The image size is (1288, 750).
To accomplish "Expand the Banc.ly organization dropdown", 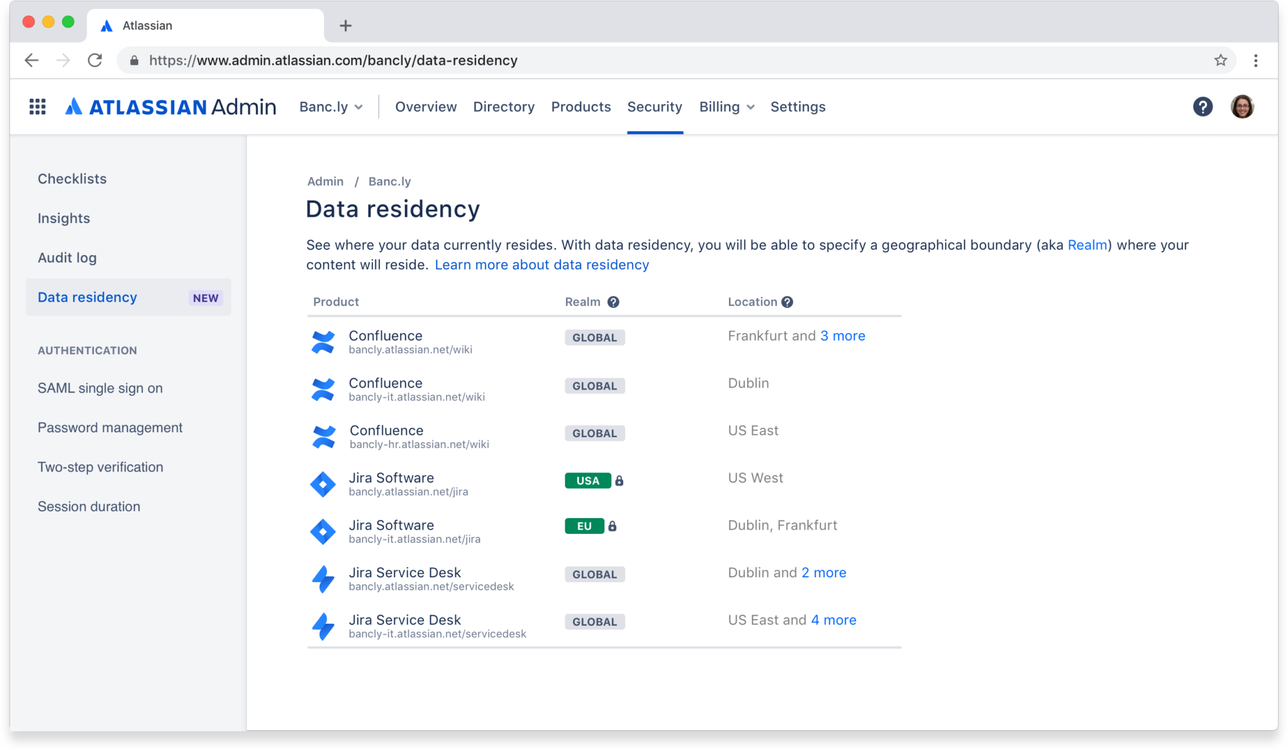I will pyautogui.click(x=331, y=107).
